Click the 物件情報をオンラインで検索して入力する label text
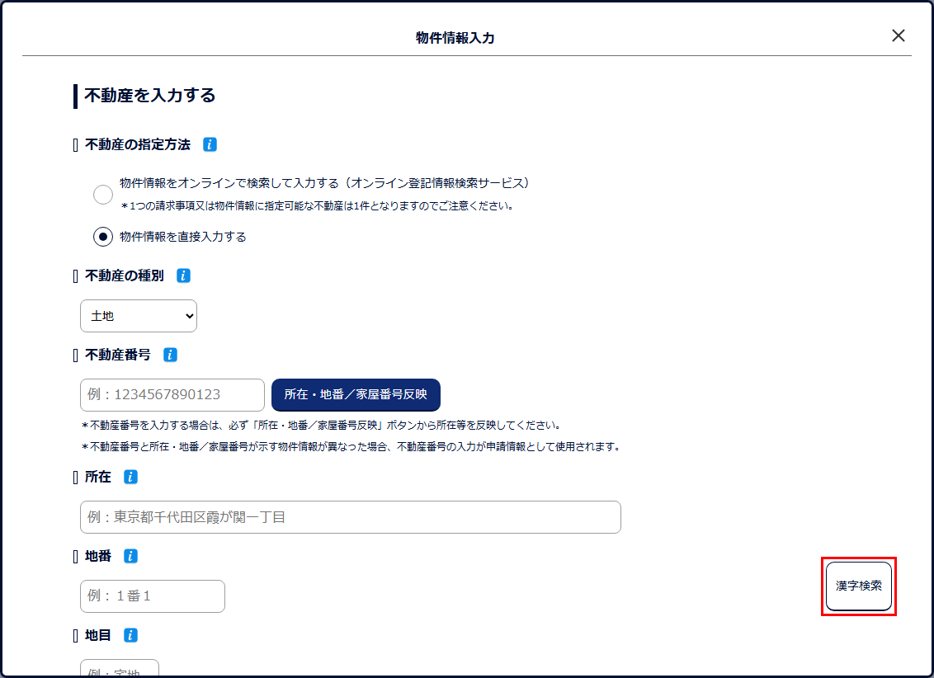The height and width of the screenshot is (678, 934). tap(324, 183)
